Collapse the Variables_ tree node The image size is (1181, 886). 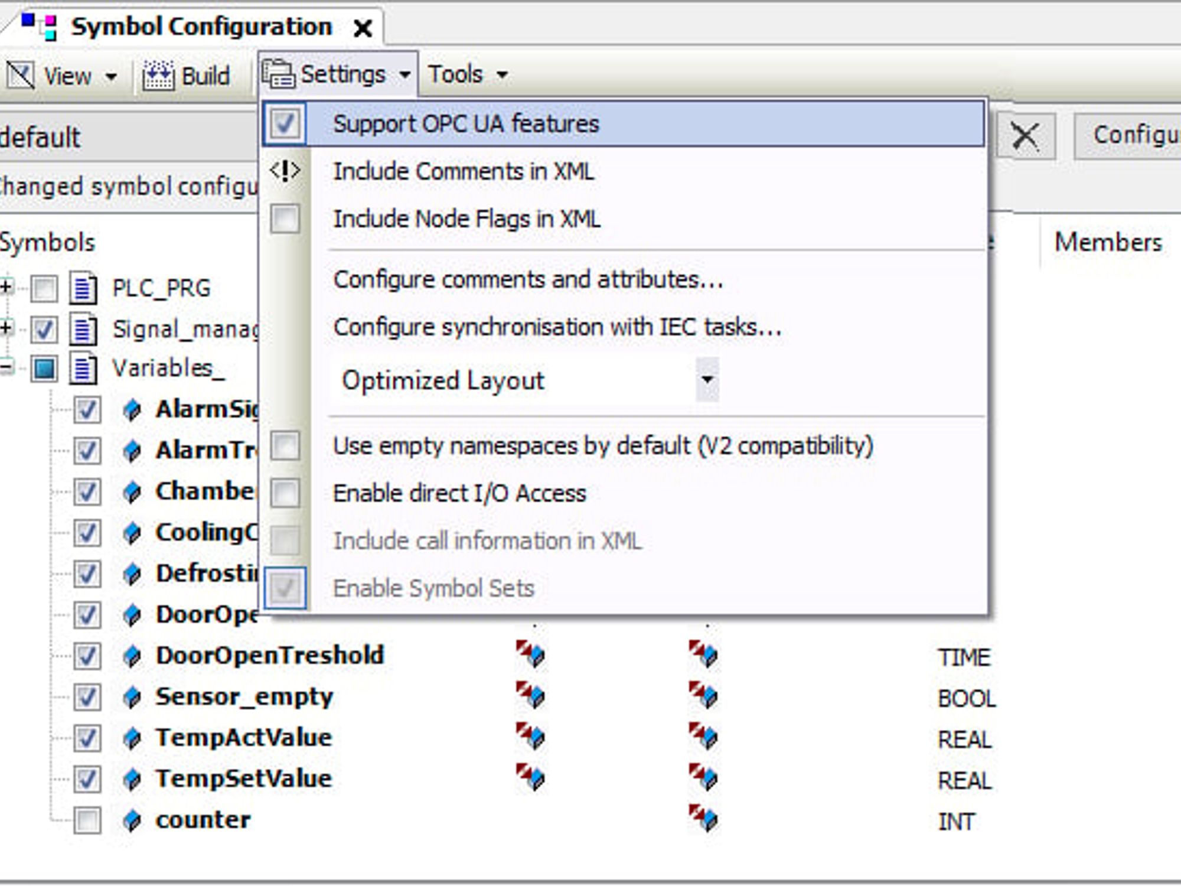(x=6, y=368)
